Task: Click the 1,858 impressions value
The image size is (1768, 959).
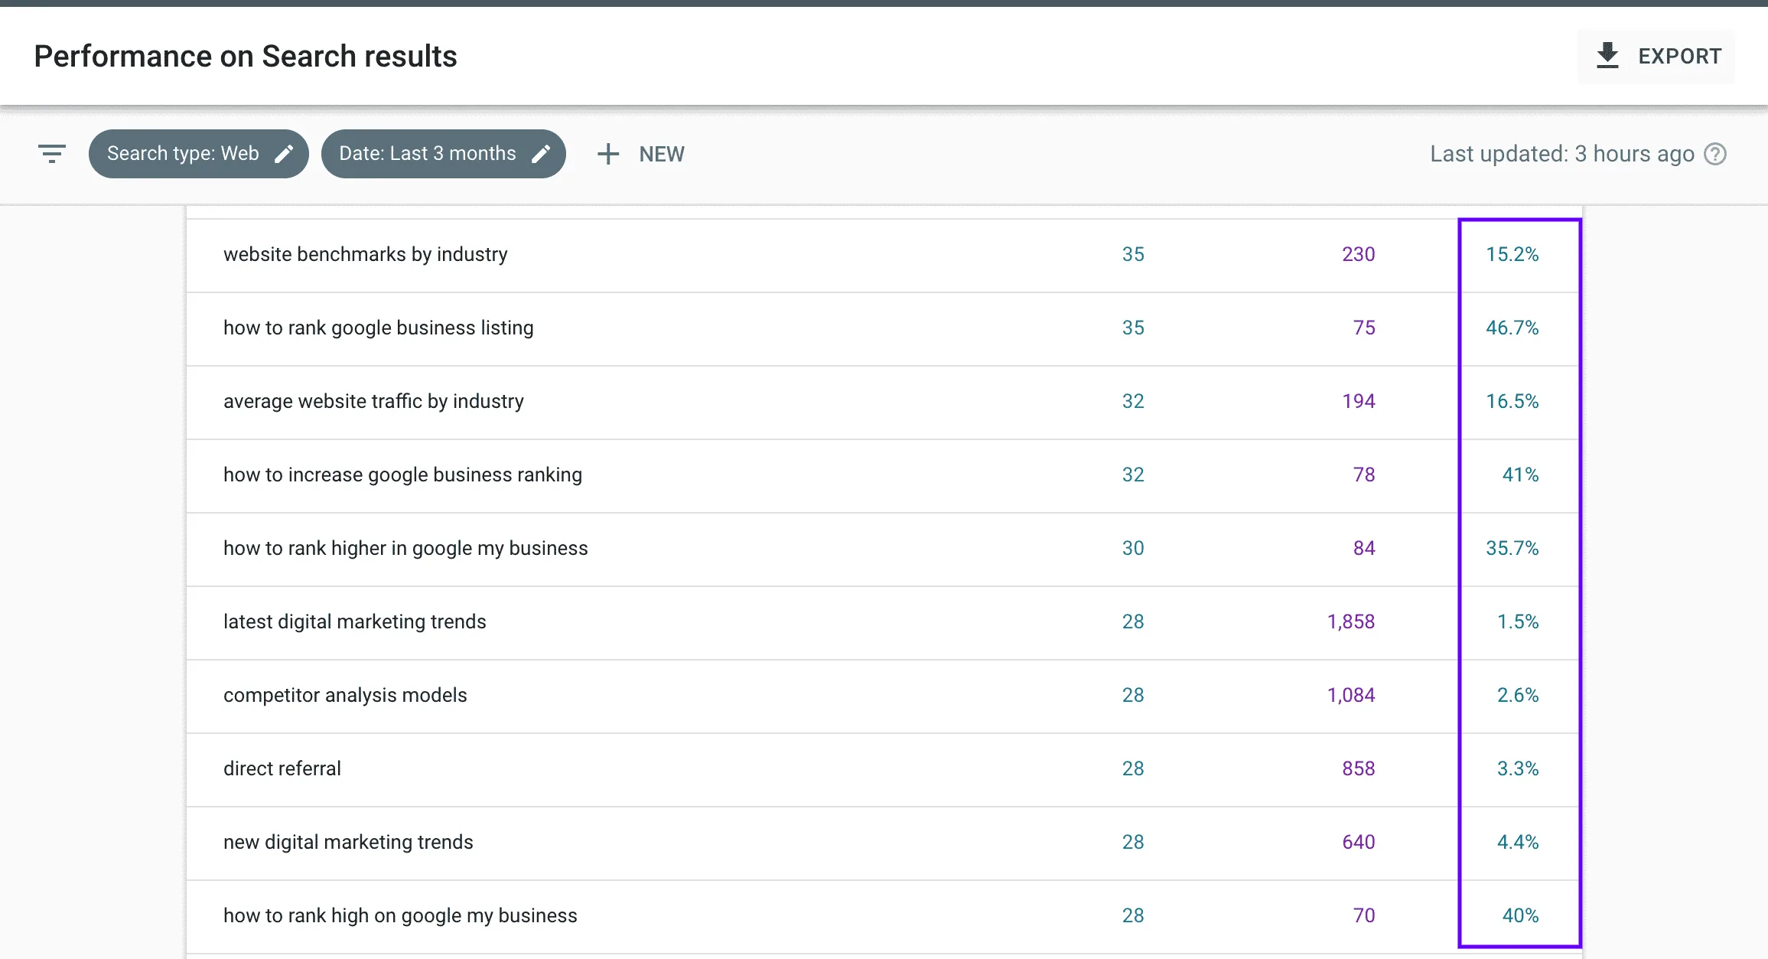Action: pyautogui.click(x=1351, y=621)
